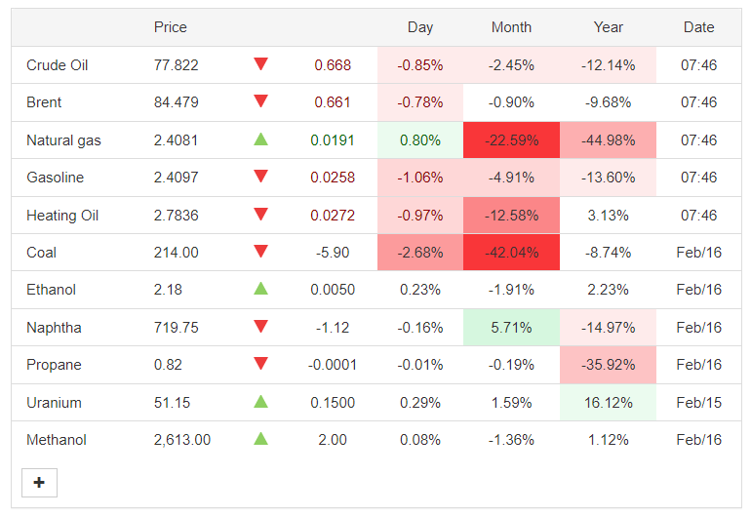Click the 2.00 change value for Methanol

point(333,440)
